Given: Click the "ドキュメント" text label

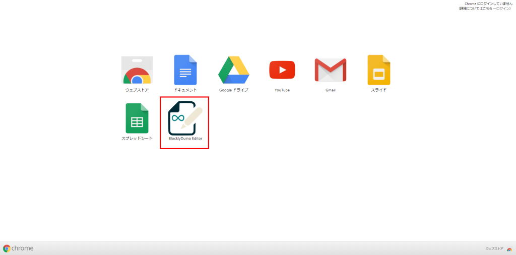Looking at the screenshot, I should pos(185,90).
